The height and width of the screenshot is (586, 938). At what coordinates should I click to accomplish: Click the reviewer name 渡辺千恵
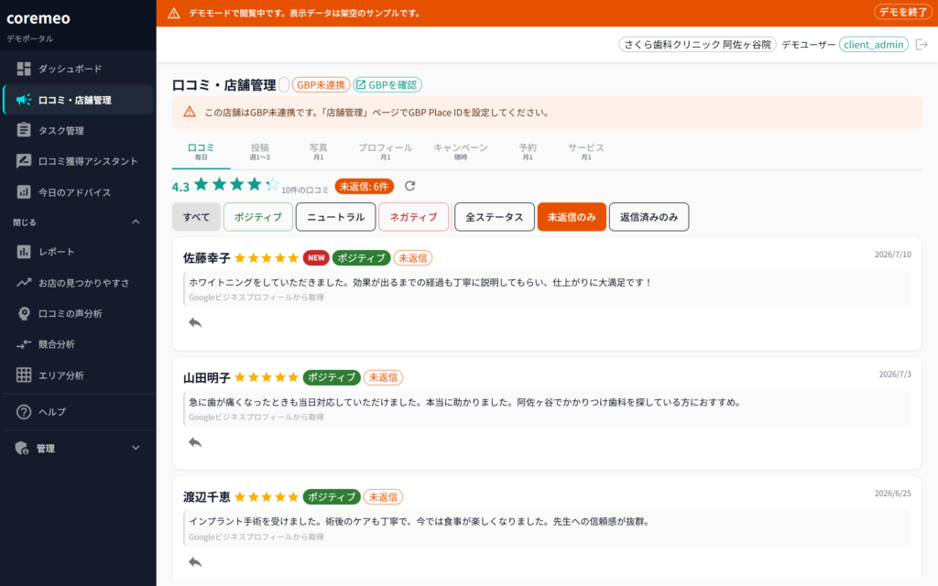206,497
